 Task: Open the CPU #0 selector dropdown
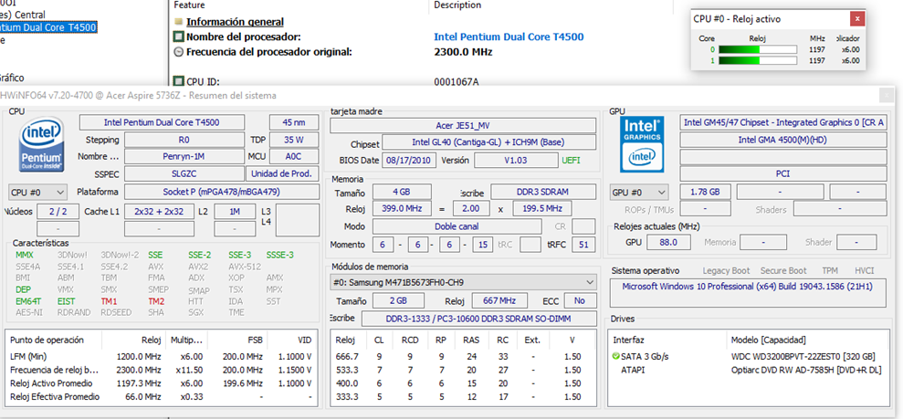tap(38, 193)
